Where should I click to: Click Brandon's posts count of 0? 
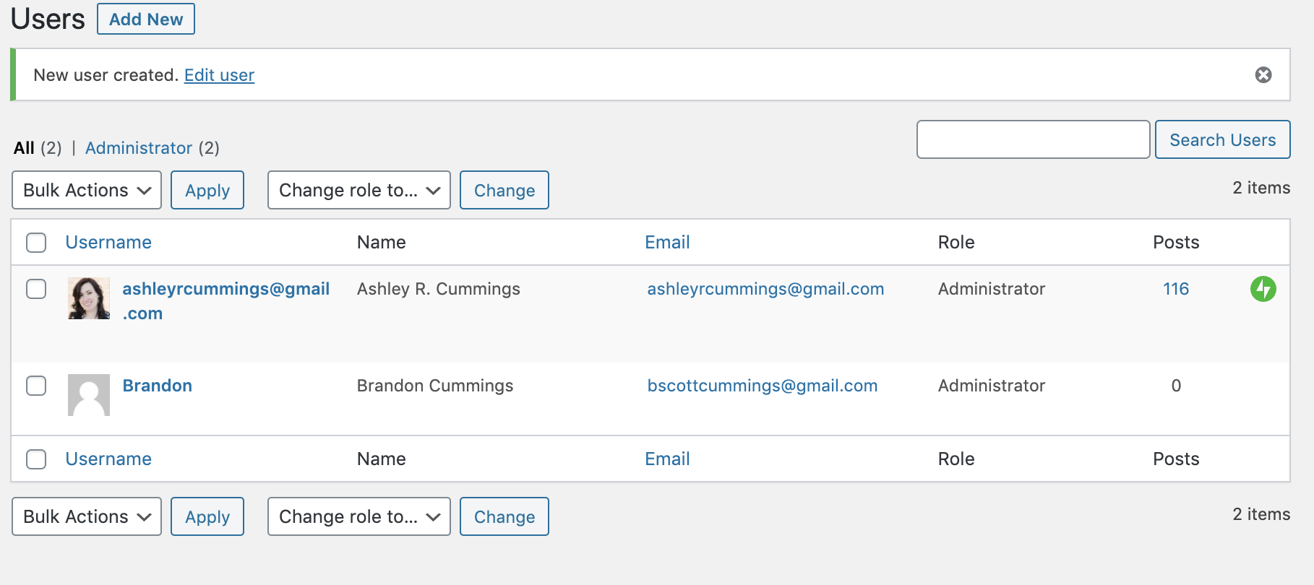1176,386
